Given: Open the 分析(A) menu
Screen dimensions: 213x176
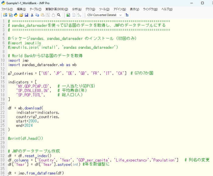Looking at the screenshot, I should (77, 9).
